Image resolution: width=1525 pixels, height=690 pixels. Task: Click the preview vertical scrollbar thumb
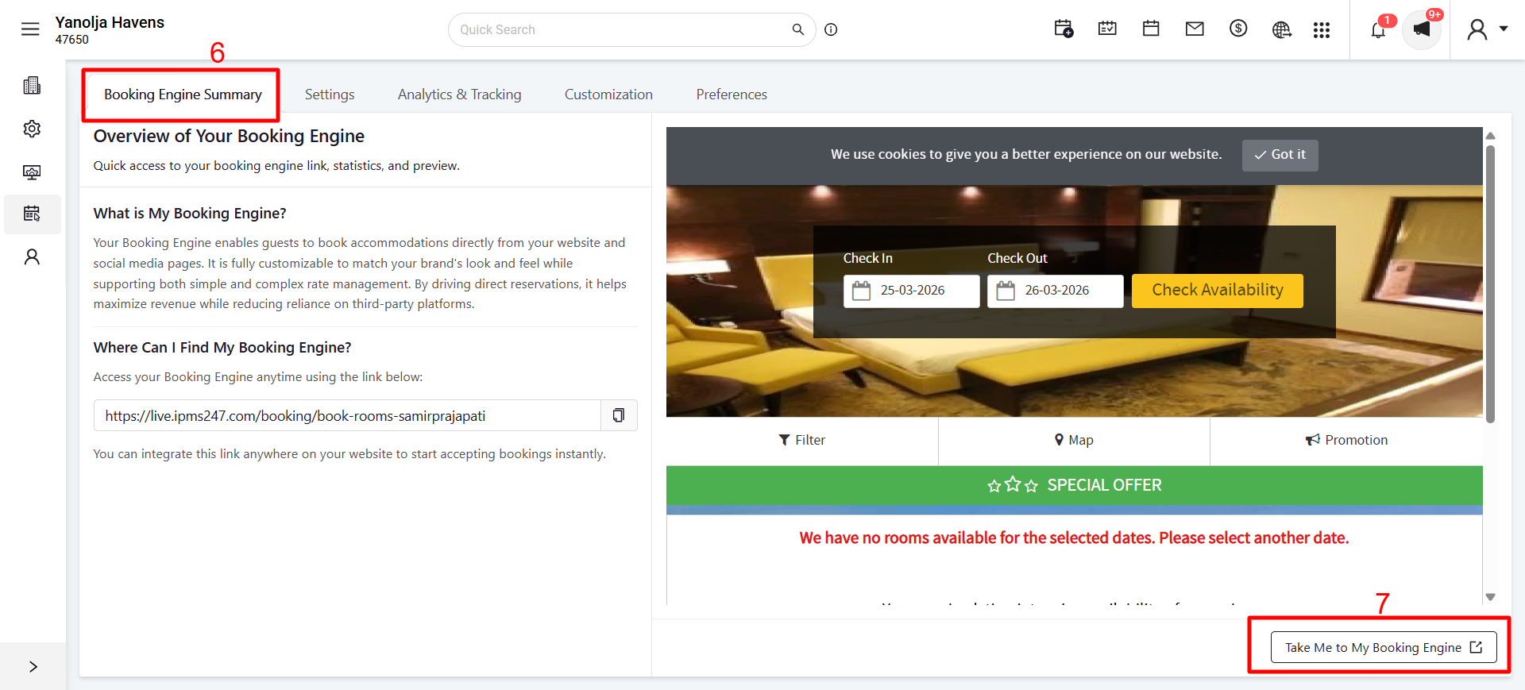1491,283
